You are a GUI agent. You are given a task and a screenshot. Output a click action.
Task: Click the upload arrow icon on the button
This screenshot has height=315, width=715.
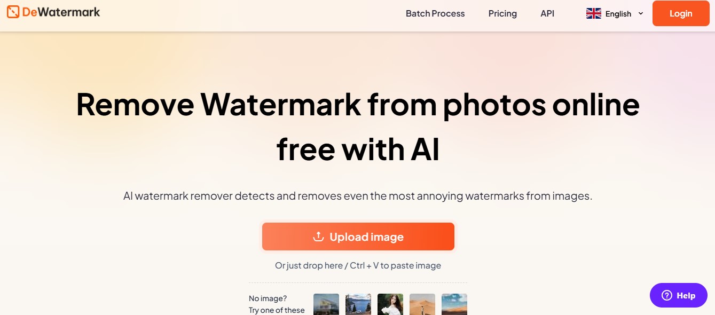pos(319,237)
